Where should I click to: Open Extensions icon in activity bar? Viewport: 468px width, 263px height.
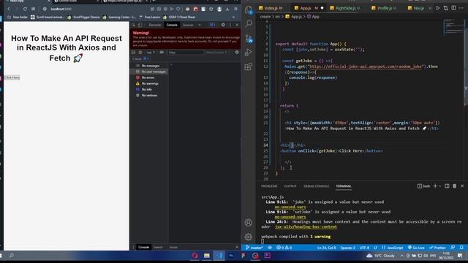[x=249, y=66]
